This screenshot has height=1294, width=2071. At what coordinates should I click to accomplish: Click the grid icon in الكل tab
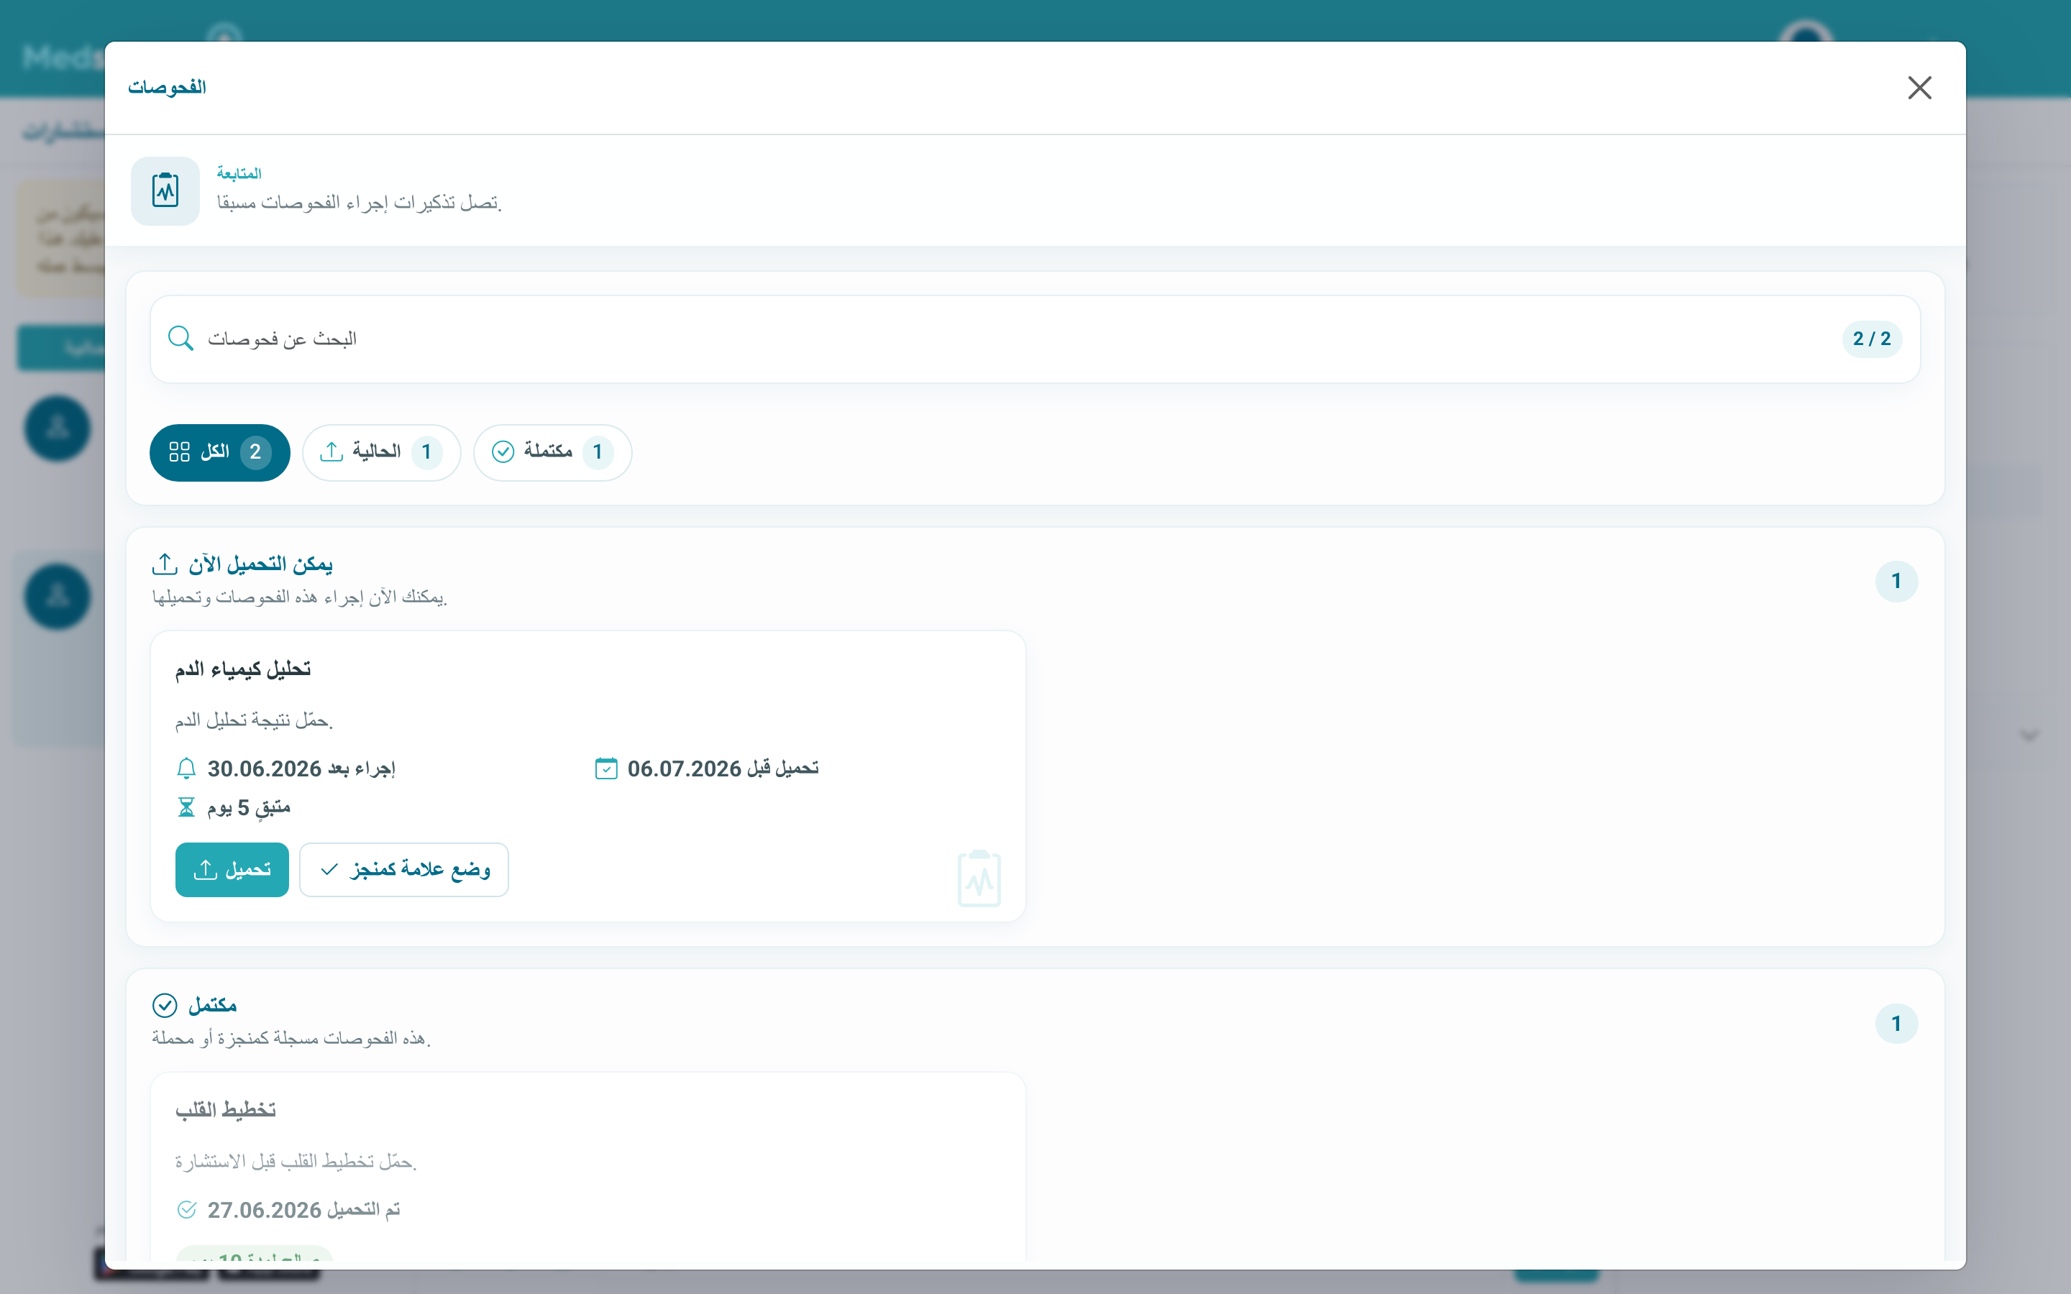pos(180,452)
